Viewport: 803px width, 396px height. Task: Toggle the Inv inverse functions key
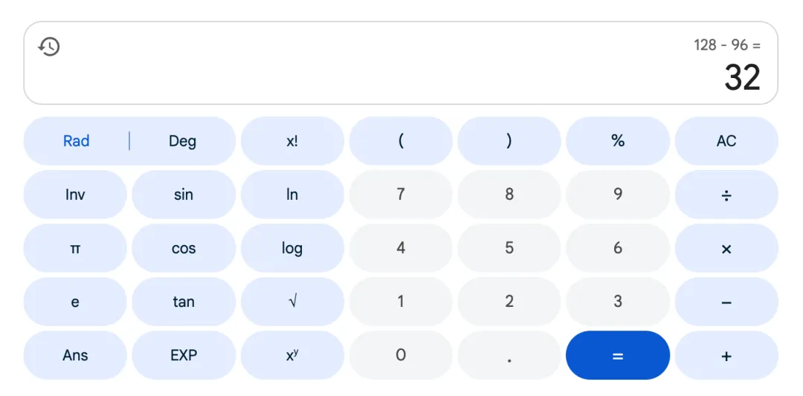75,195
